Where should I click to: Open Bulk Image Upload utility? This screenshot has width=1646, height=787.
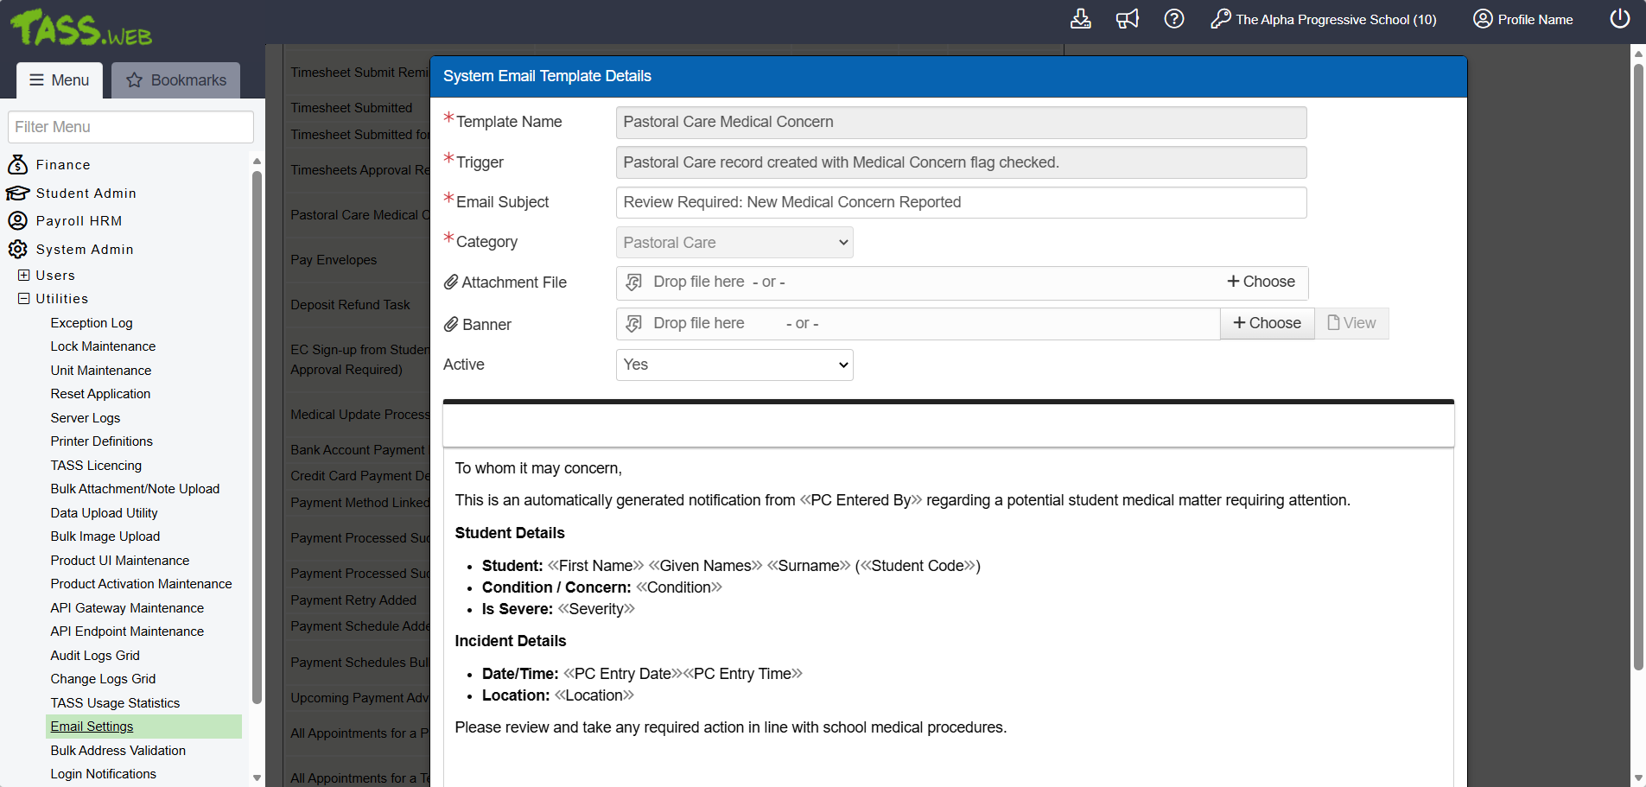click(105, 536)
